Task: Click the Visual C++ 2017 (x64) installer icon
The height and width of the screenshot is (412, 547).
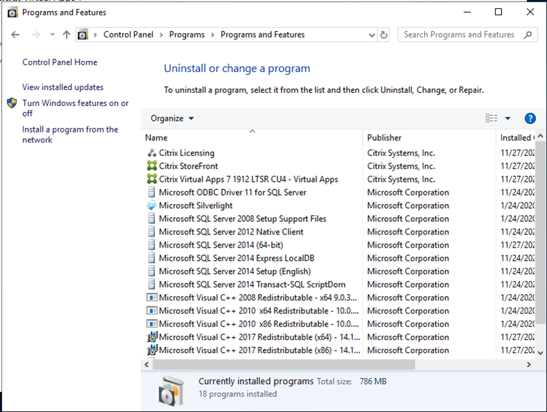Action: pos(152,337)
